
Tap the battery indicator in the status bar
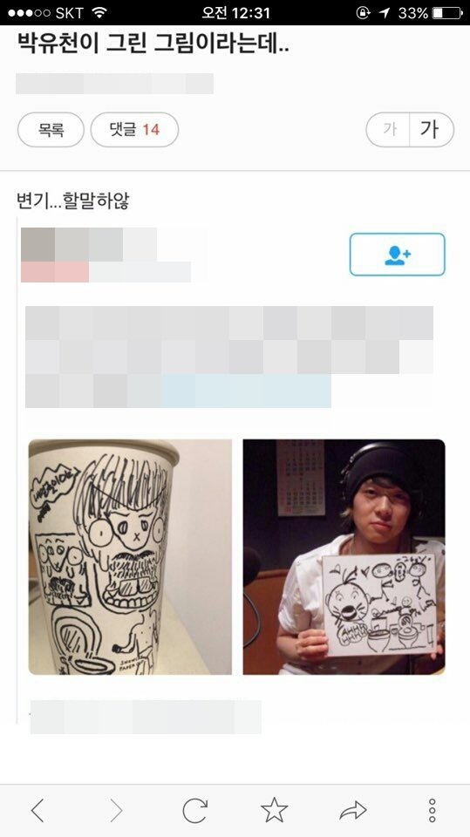coord(447,13)
